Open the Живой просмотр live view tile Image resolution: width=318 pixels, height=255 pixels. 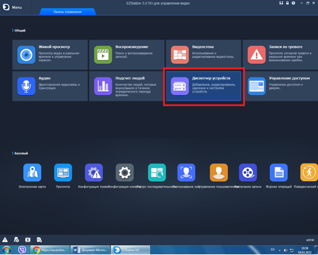tap(50, 54)
